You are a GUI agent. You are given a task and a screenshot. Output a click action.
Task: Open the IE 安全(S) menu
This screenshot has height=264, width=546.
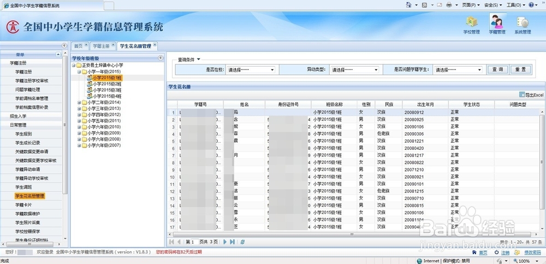(493, 5)
